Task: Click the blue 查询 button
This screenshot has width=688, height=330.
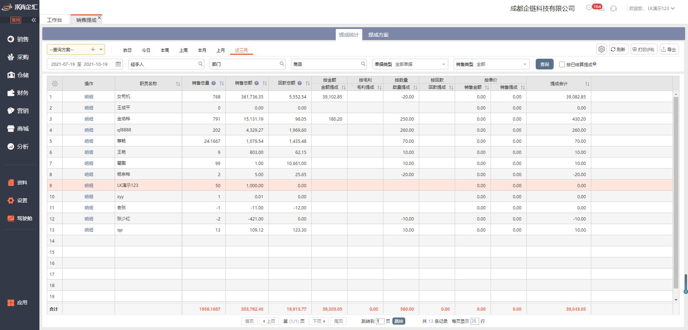Action: click(544, 64)
